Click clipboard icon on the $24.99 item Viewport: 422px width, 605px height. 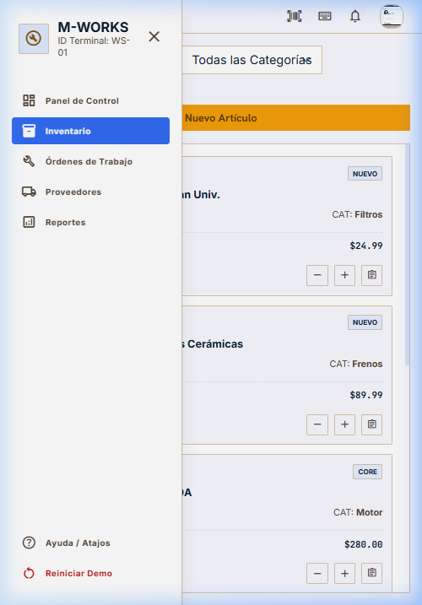pos(372,275)
